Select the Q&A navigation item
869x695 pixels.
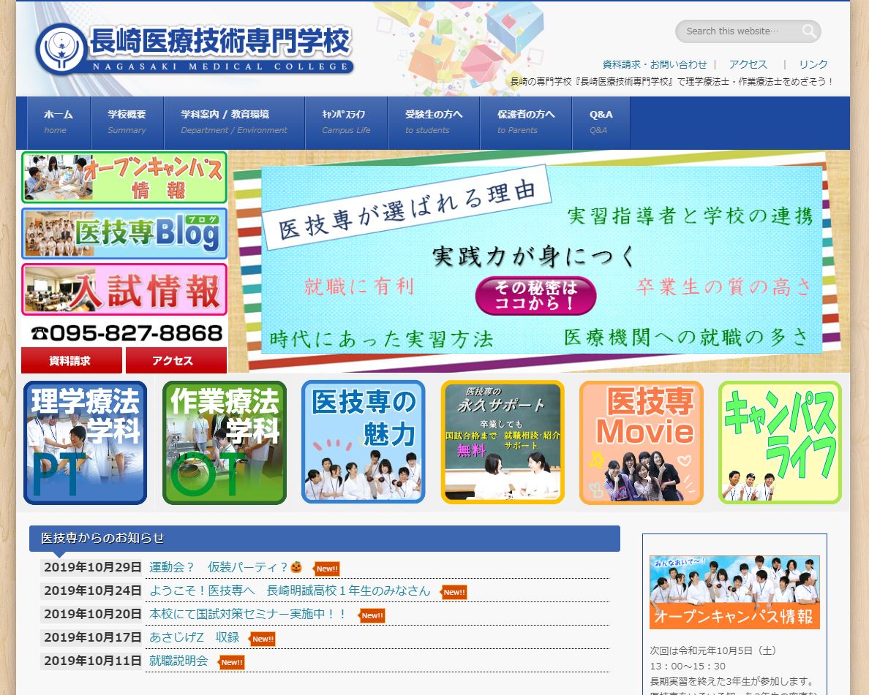tap(599, 123)
